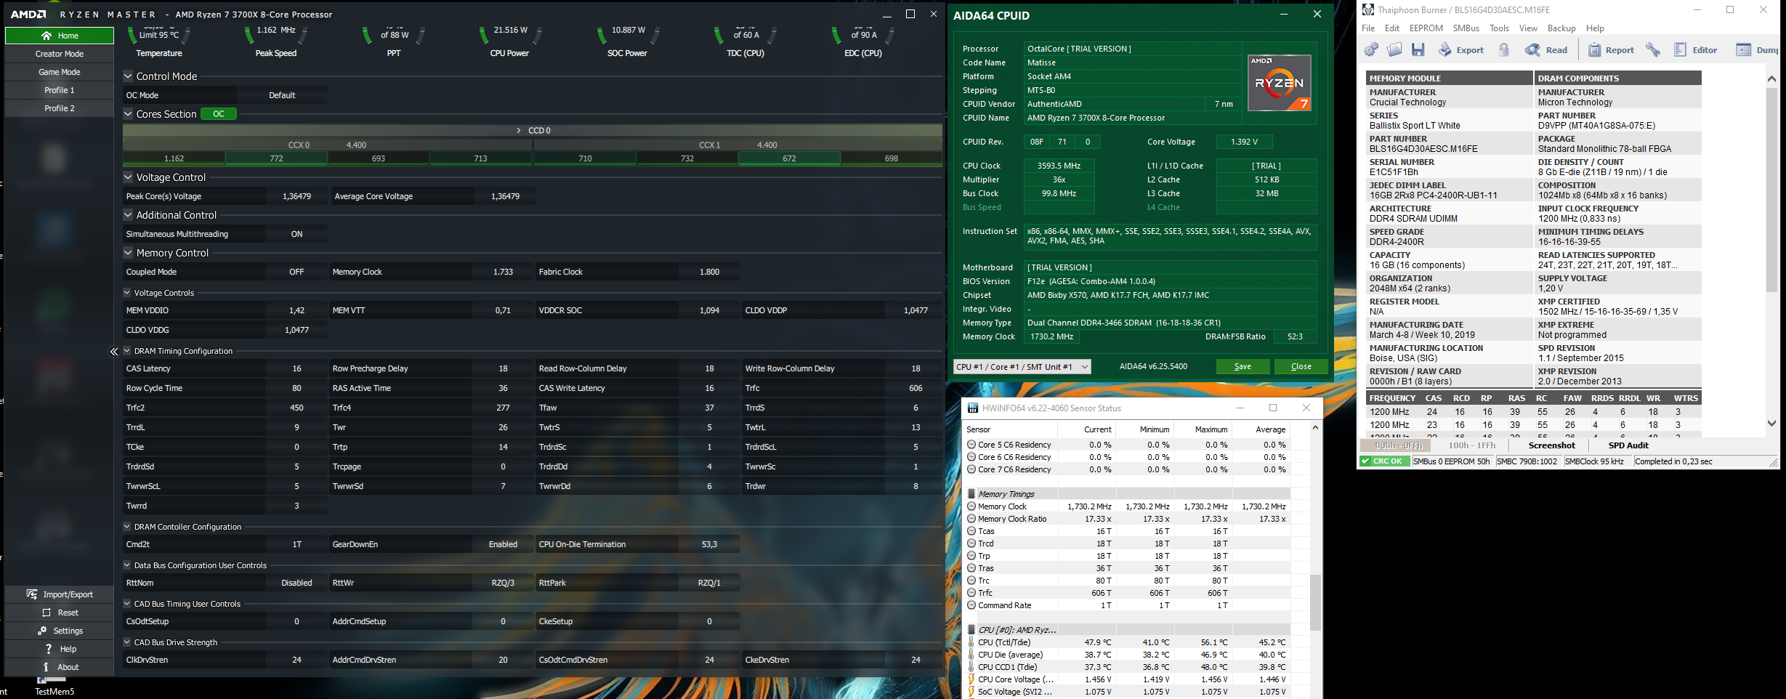Open the Backup menu in Thaiphoon Burner
Viewport: 1786px width, 699px height.
tap(1561, 28)
